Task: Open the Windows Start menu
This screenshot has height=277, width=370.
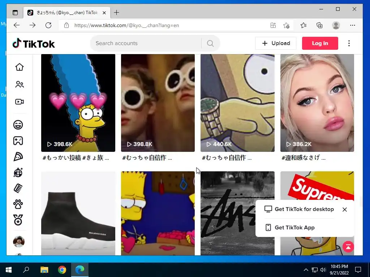Action: pyautogui.click(x=9, y=270)
